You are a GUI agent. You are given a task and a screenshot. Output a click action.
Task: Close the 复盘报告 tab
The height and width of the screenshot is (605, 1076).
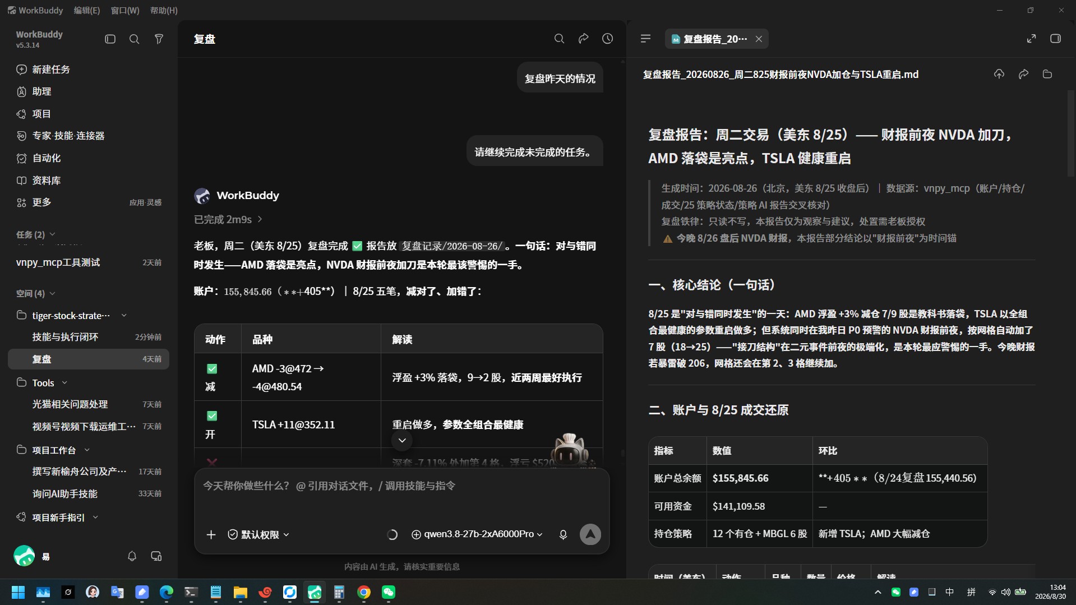[x=759, y=39]
